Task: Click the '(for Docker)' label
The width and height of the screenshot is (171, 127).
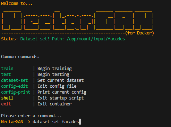Action: click(139, 33)
